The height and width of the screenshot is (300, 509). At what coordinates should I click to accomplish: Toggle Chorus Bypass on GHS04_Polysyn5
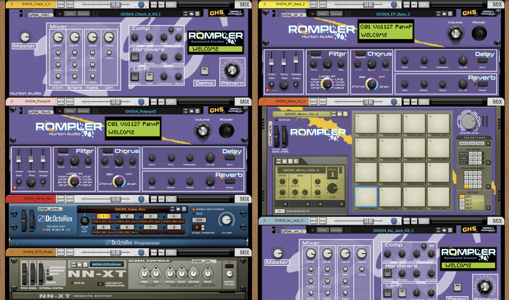[108, 150]
